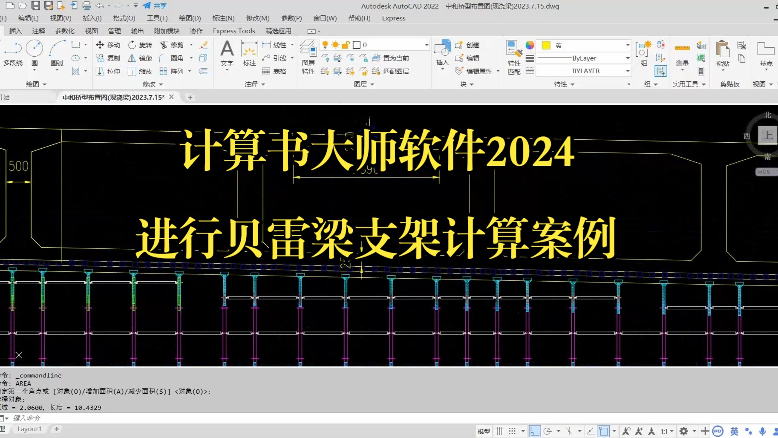Toggle polar tracking in status bar

pos(547,431)
